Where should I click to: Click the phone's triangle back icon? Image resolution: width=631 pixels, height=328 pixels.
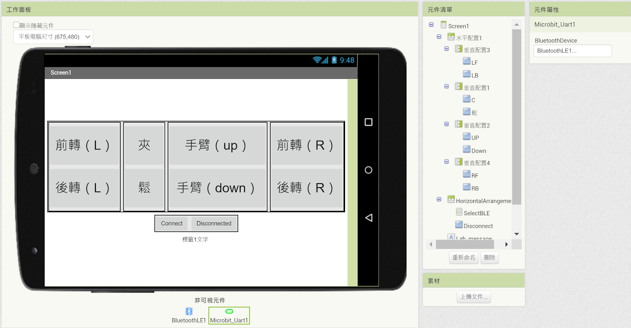pyautogui.click(x=369, y=218)
